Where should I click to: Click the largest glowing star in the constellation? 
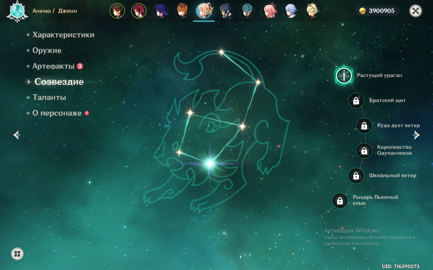(210, 163)
